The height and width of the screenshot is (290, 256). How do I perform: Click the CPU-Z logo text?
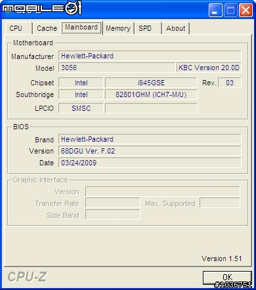pos(27,277)
